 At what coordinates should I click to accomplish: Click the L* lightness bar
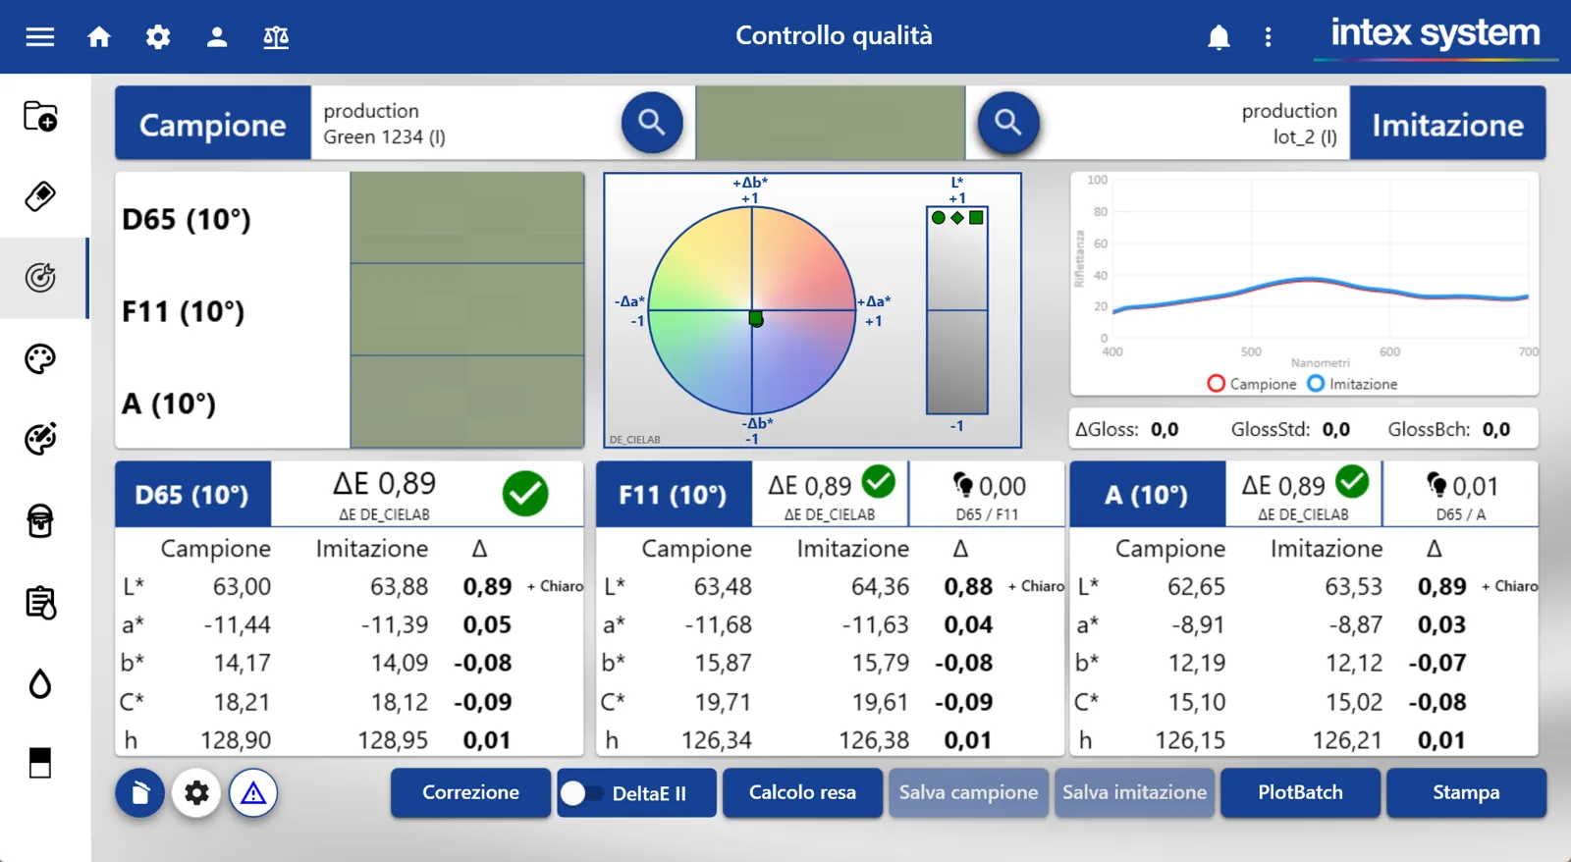957,310
